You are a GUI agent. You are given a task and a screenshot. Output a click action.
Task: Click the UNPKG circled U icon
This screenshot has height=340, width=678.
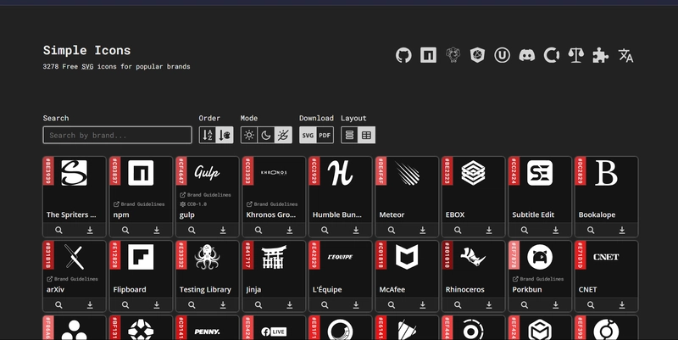(x=502, y=55)
